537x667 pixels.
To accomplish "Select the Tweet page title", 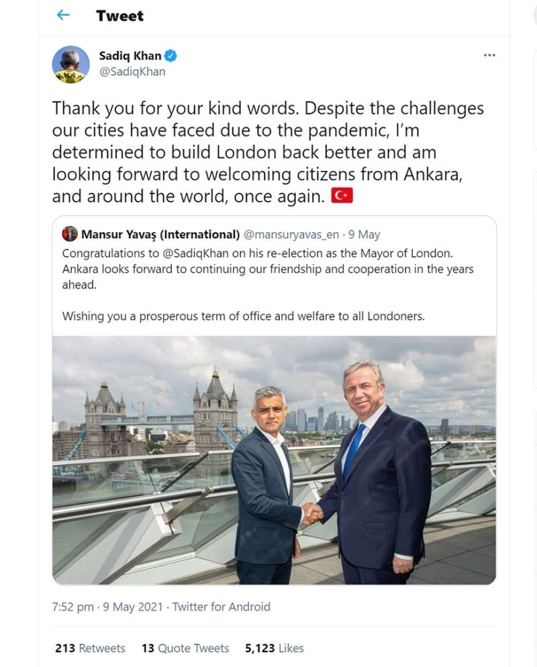I will click(x=119, y=15).
